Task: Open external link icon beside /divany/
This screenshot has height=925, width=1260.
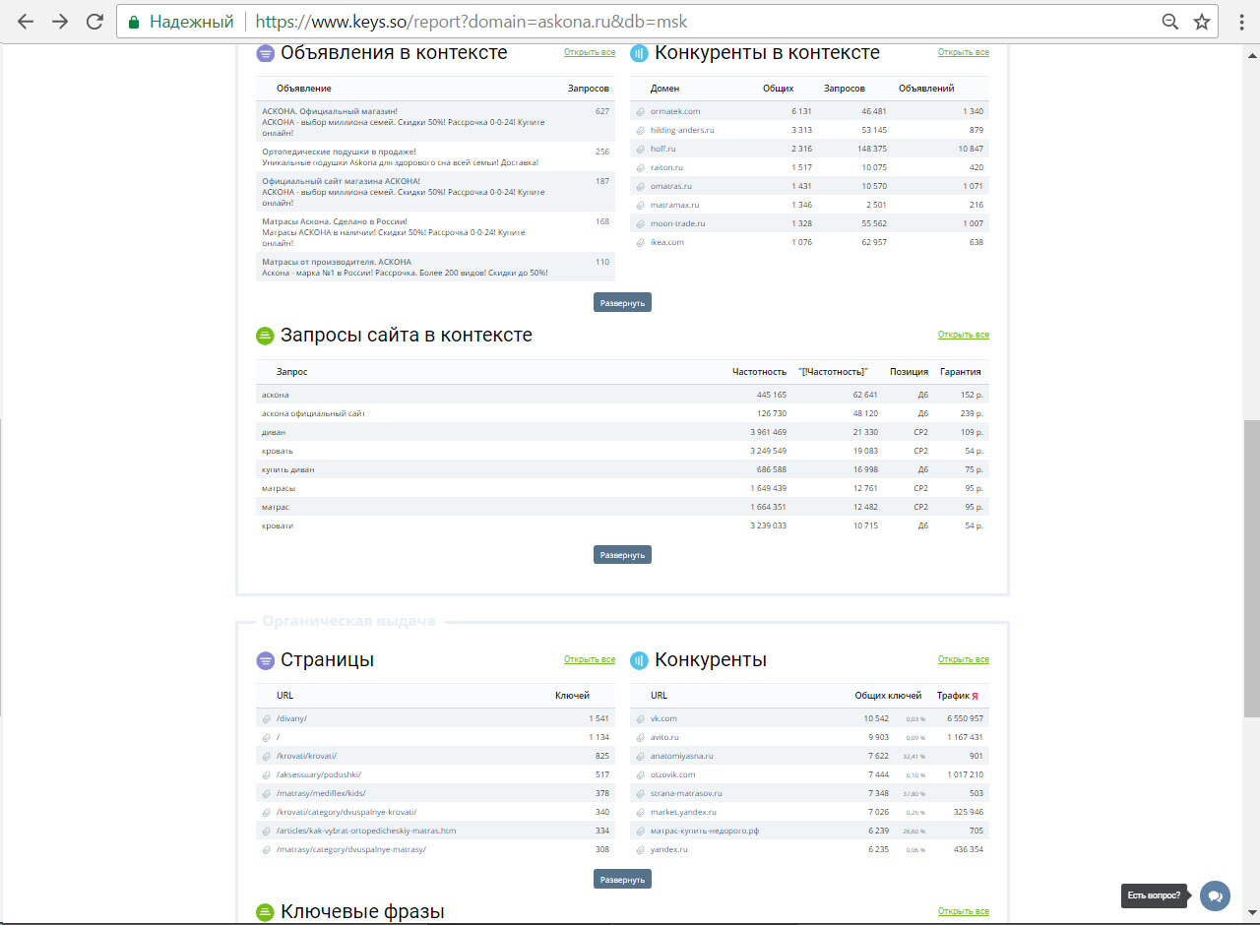Action: coord(266,718)
